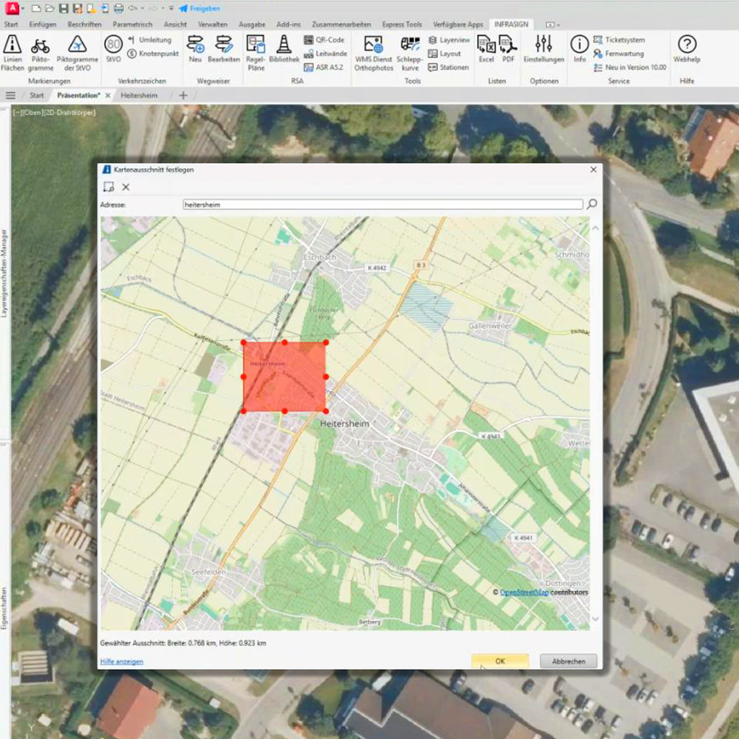This screenshot has height=739, width=739.
Task: Select the StVO traffic sign tool
Action: tap(113, 50)
